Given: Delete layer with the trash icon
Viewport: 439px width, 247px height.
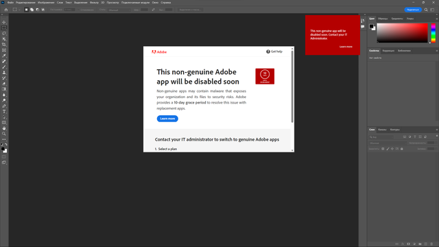Looking at the screenshot, I should pyautogui.click(x=431, y=244).
